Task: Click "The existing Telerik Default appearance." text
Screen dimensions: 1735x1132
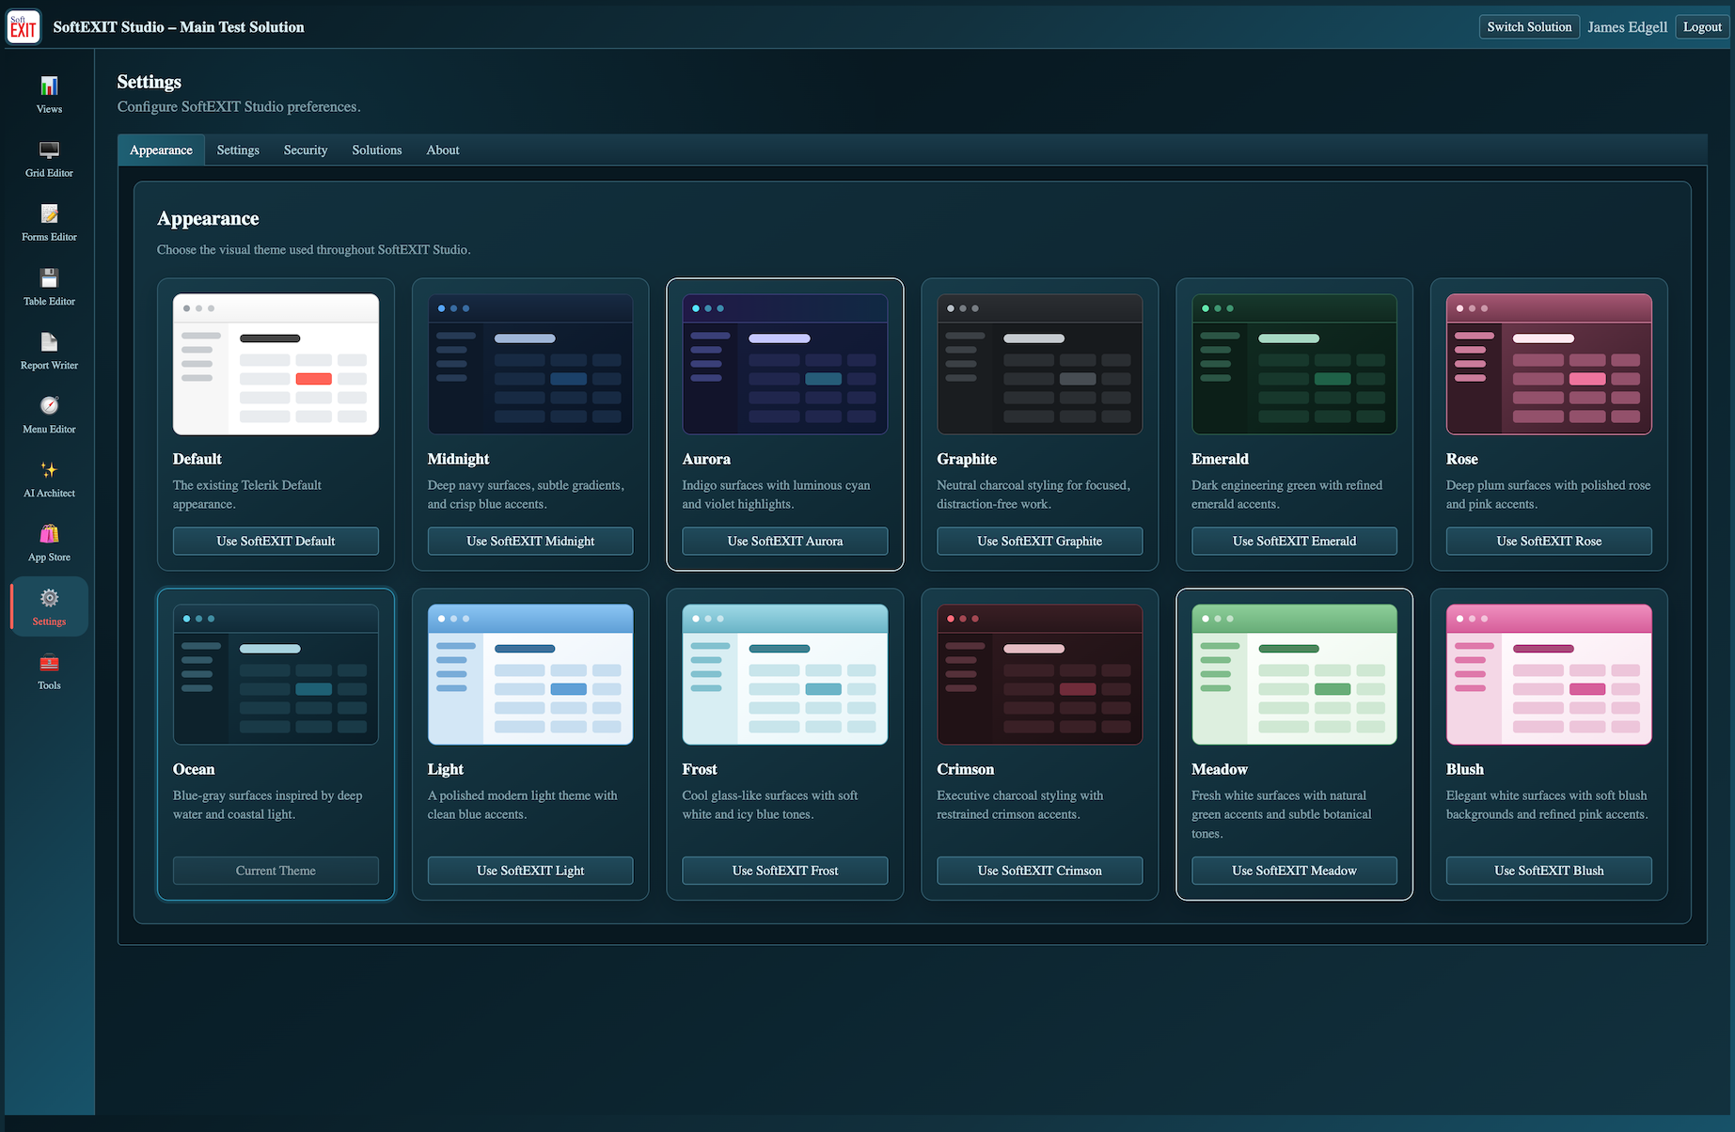Action: coord(247,495)
